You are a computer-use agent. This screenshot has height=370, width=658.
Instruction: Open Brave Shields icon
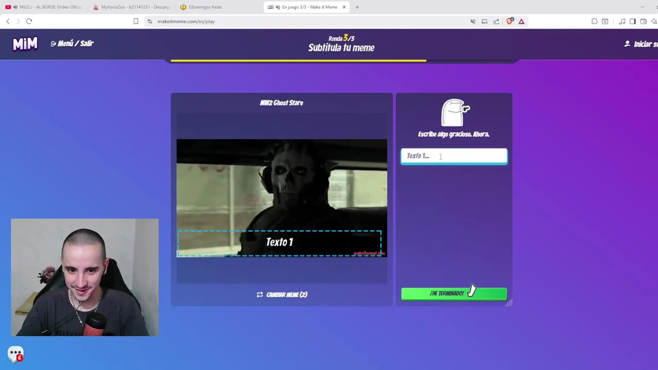(x=509, y=21)
